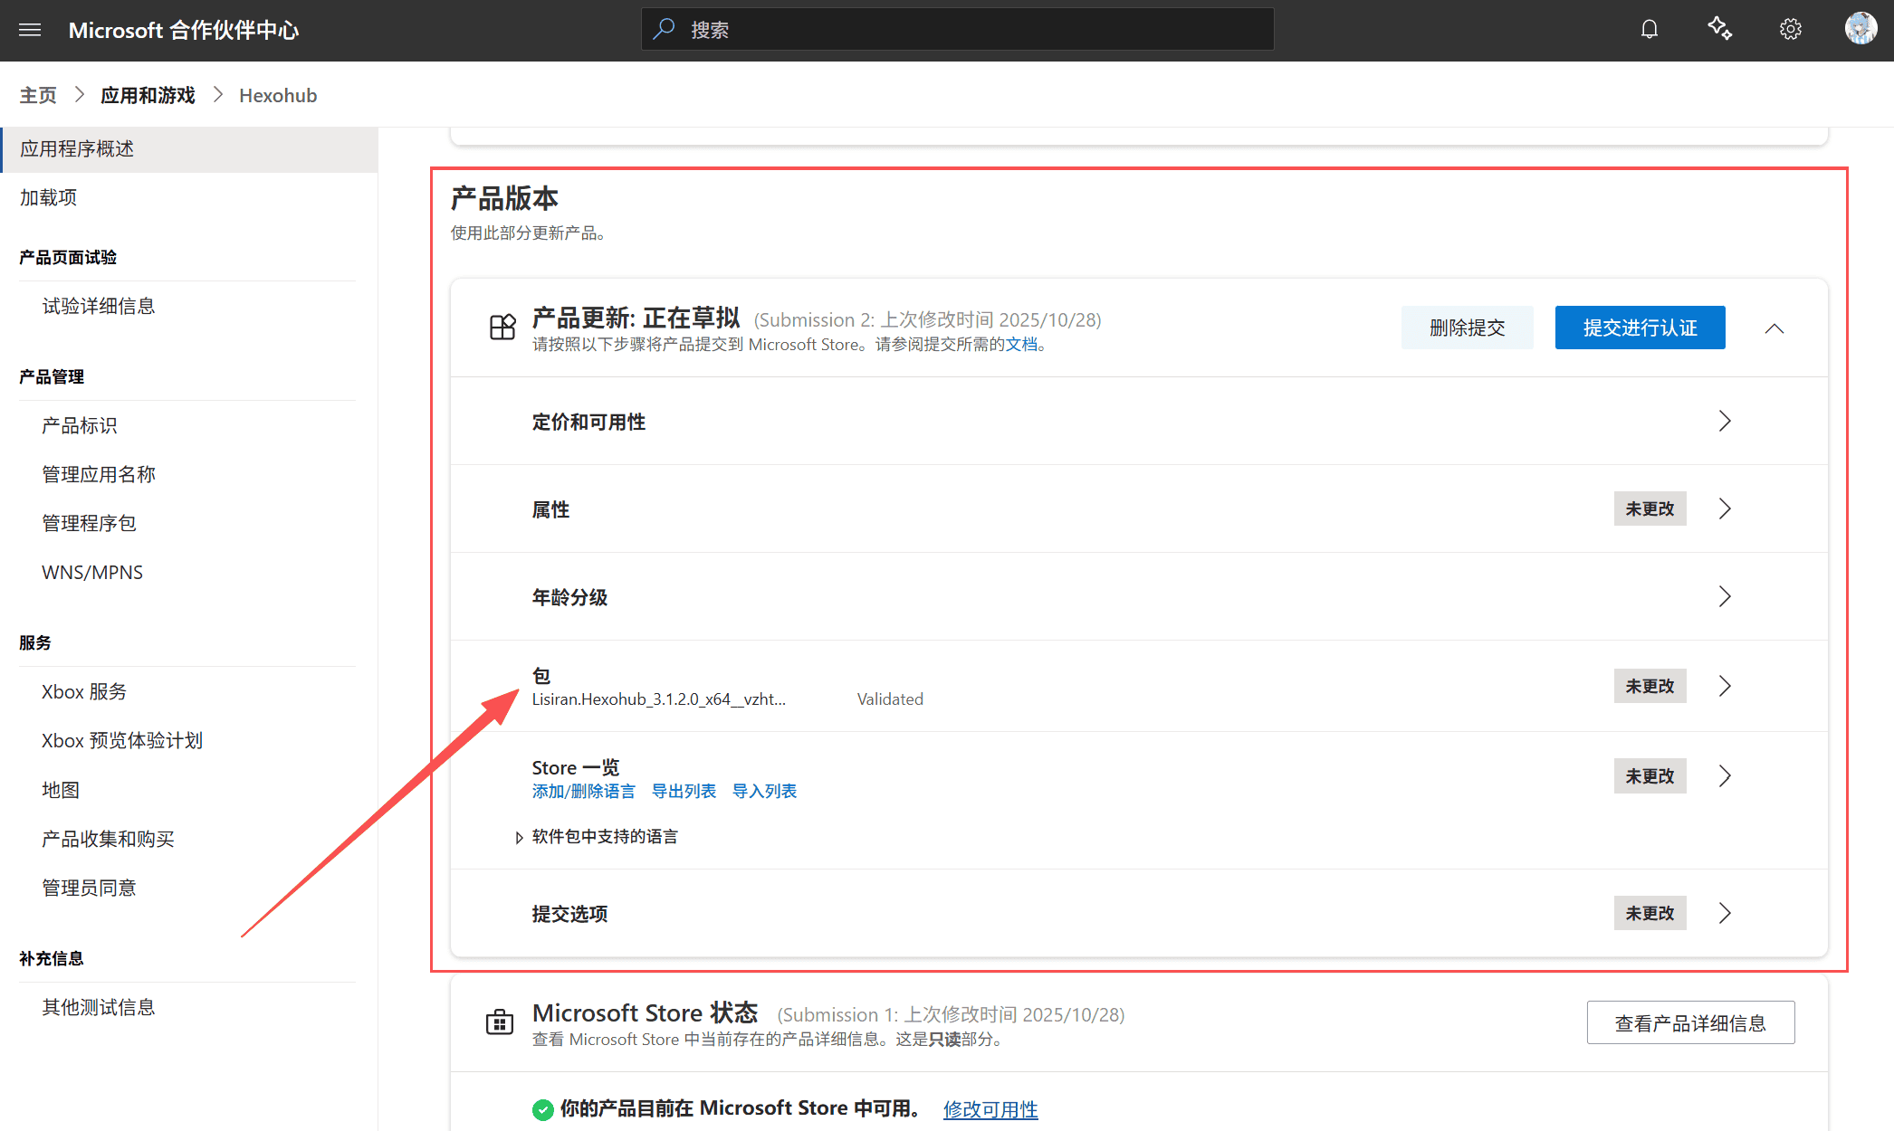Open the hamburger navigation menu

pyautogui.click(x=30, y=30)
